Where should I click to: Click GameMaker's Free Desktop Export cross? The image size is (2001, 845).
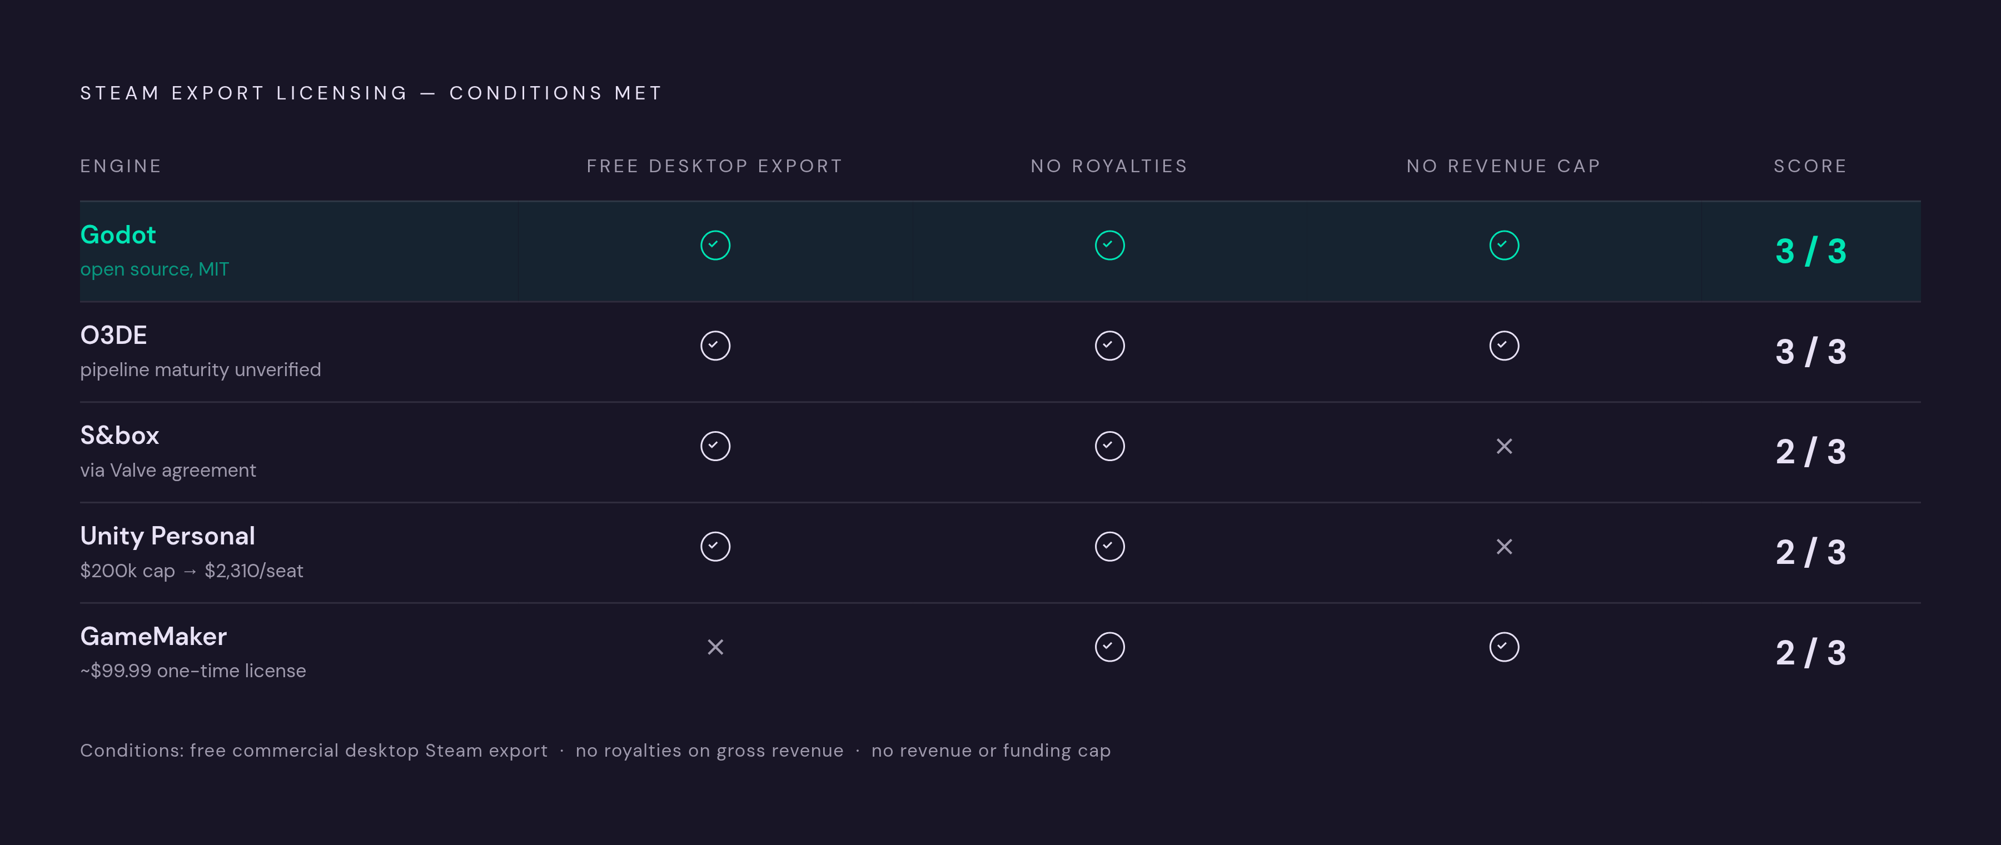[x=715, y=647]
